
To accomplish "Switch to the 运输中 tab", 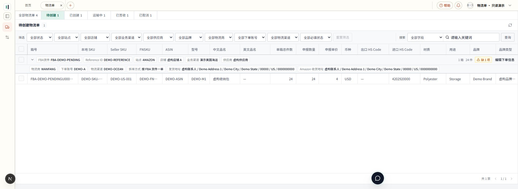I will click(x=99, y=15).
